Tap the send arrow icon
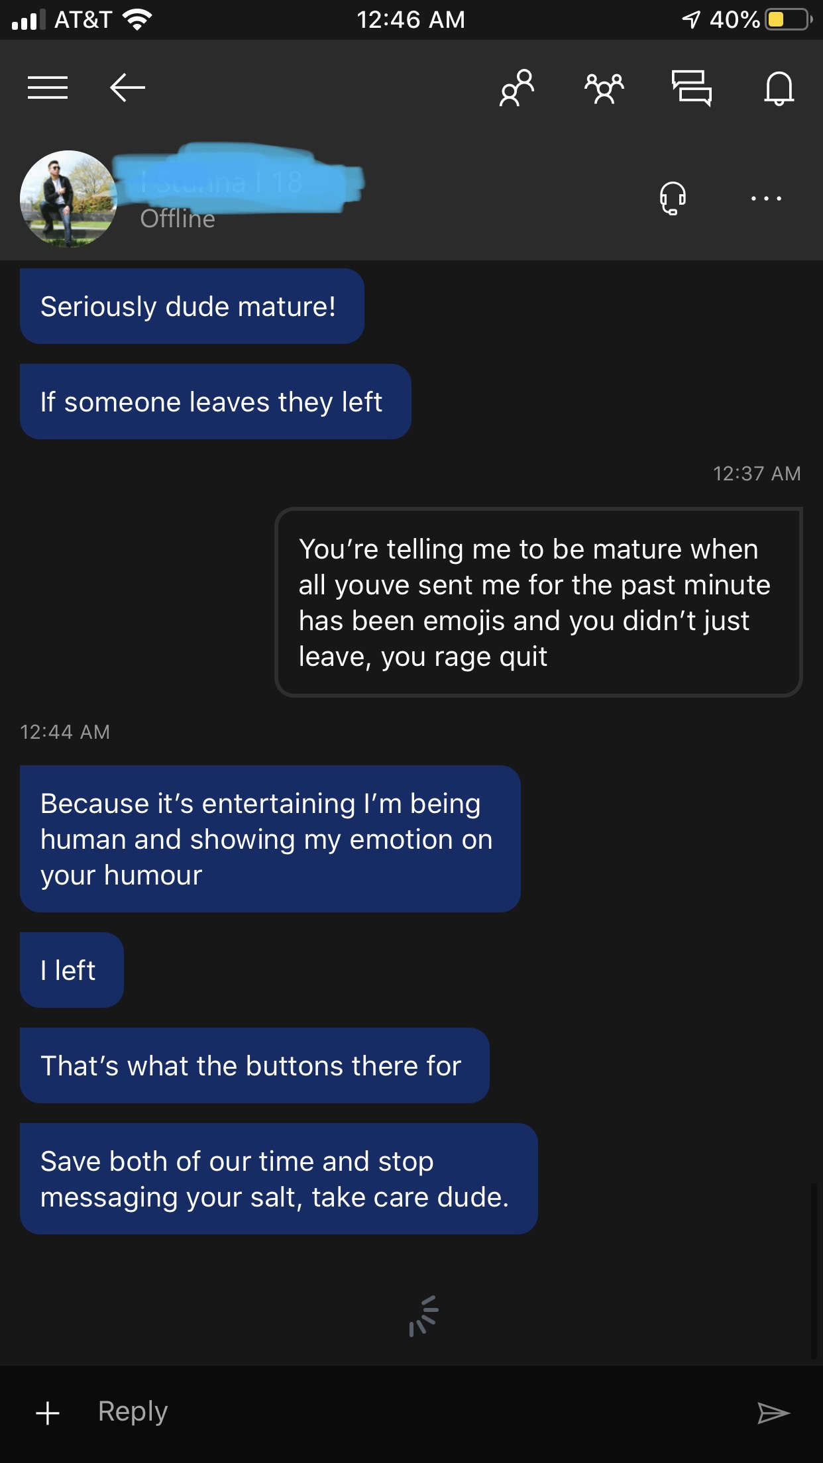The width and height of the screenshot is (823, 1463). 773,1413
